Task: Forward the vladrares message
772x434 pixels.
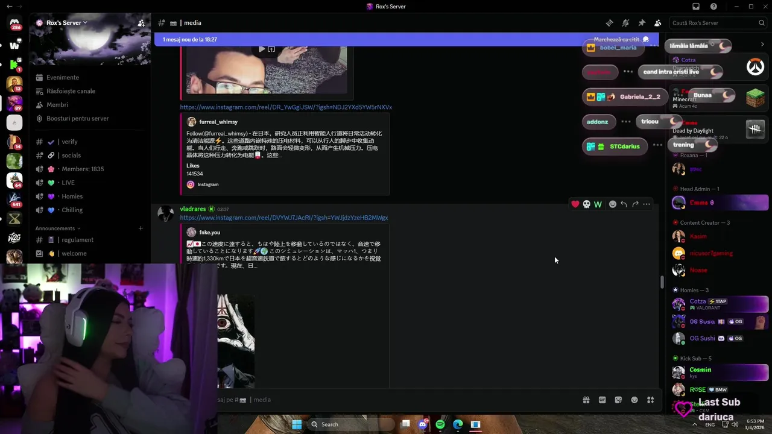Action: pos(635,204)
